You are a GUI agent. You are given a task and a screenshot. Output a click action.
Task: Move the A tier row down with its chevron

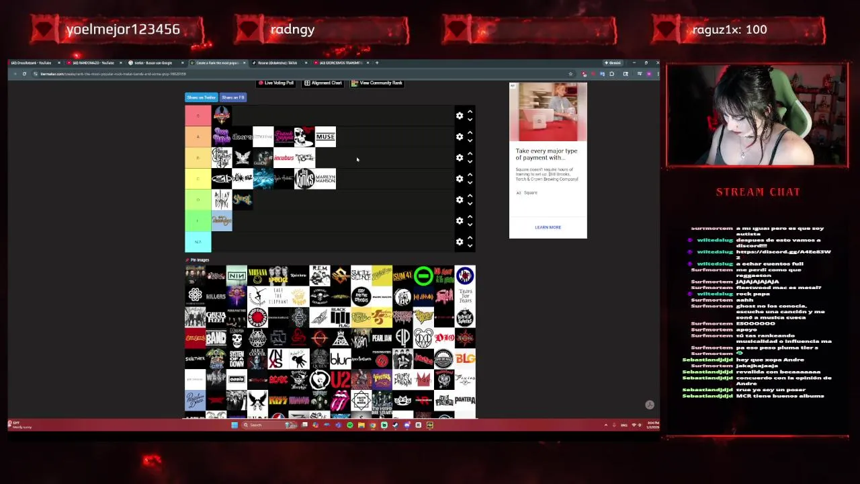pyautogui.click(x=470, y=140)
